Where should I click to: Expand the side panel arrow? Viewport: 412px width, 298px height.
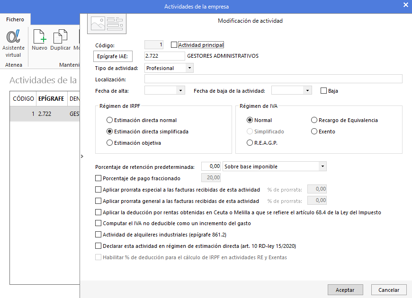point(82,156)
